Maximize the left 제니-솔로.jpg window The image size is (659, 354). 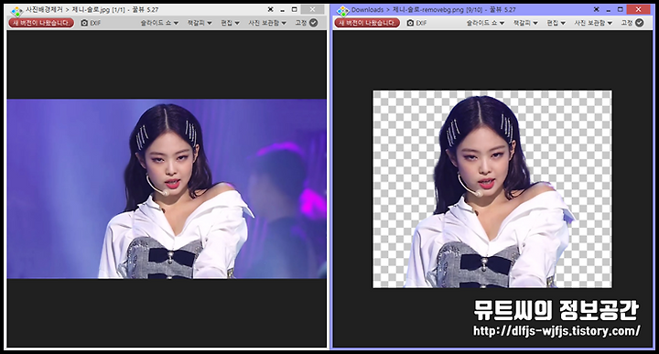[294, 9]
